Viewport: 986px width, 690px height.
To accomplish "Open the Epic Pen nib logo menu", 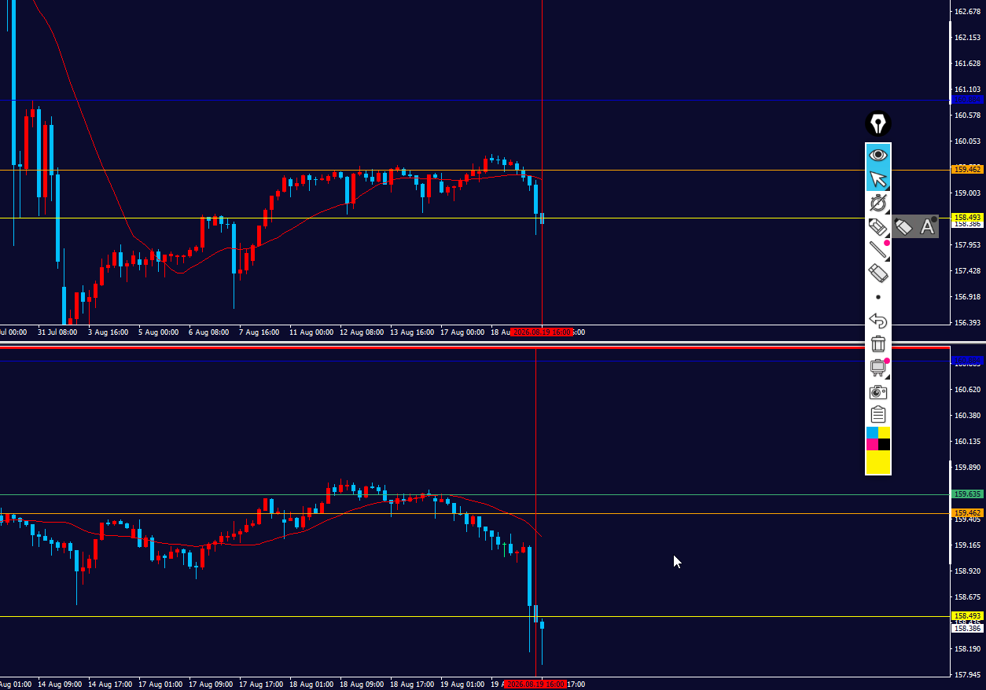I will pyautogui.click(x=877, y=123).
